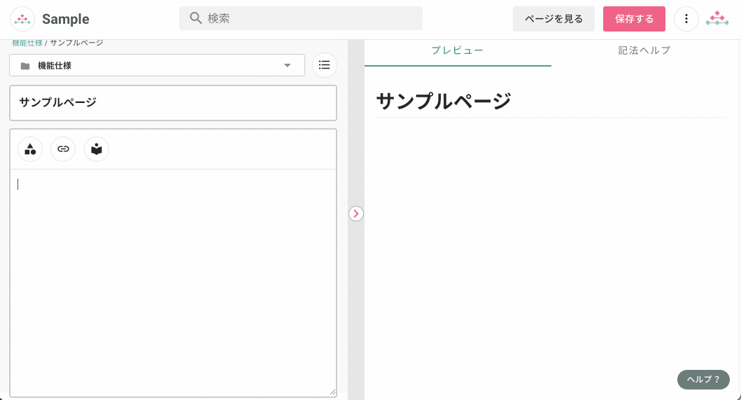Open the three-dot more options menu
Viewport: 741px width, 400px height.
click(686, 19)
